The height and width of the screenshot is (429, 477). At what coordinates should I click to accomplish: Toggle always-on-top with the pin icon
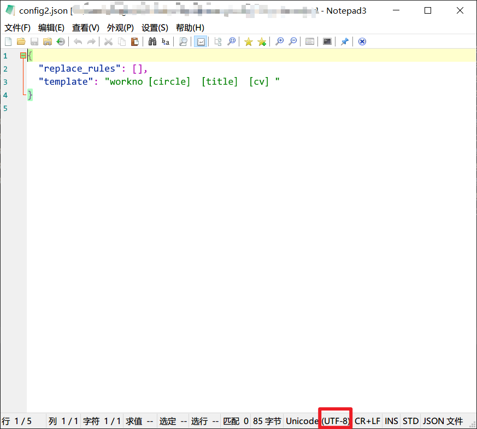[x=344, y=41]
